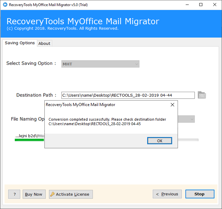The height and width of the screenshot is (209, 222).
Task: Click the Buy Now button
Action: (34, 194)
